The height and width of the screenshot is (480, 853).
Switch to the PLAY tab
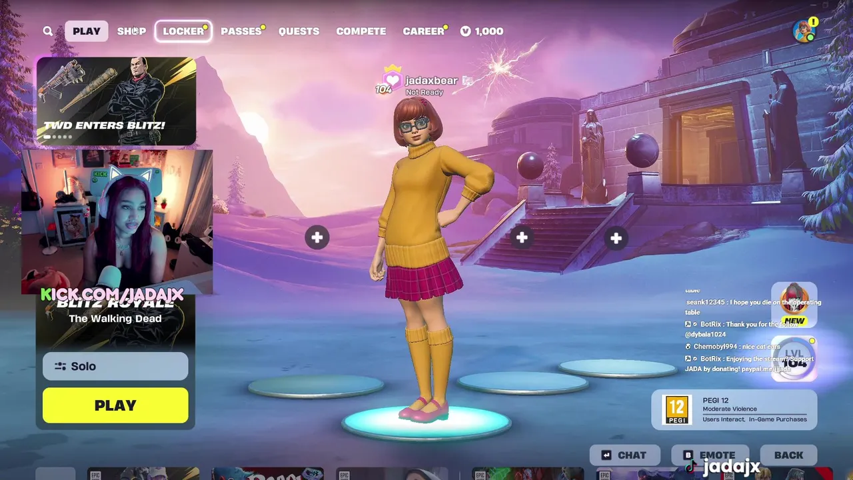[87, 31]
